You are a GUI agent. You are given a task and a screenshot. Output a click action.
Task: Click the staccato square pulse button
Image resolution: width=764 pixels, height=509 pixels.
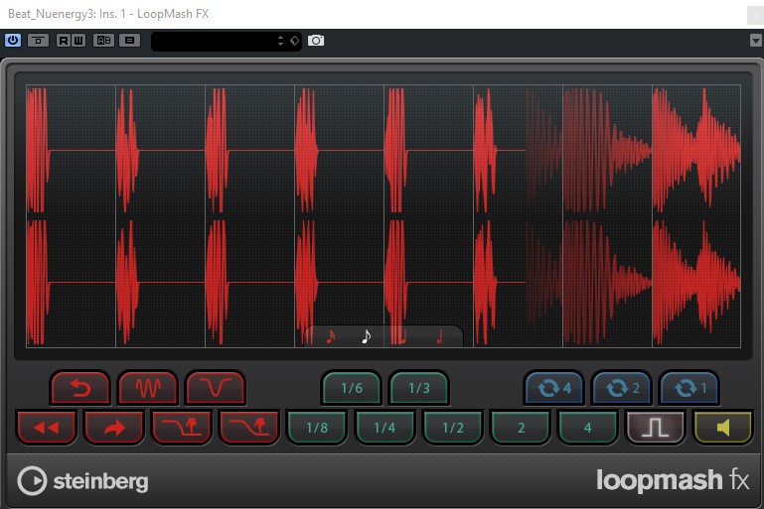pos(656,428)
